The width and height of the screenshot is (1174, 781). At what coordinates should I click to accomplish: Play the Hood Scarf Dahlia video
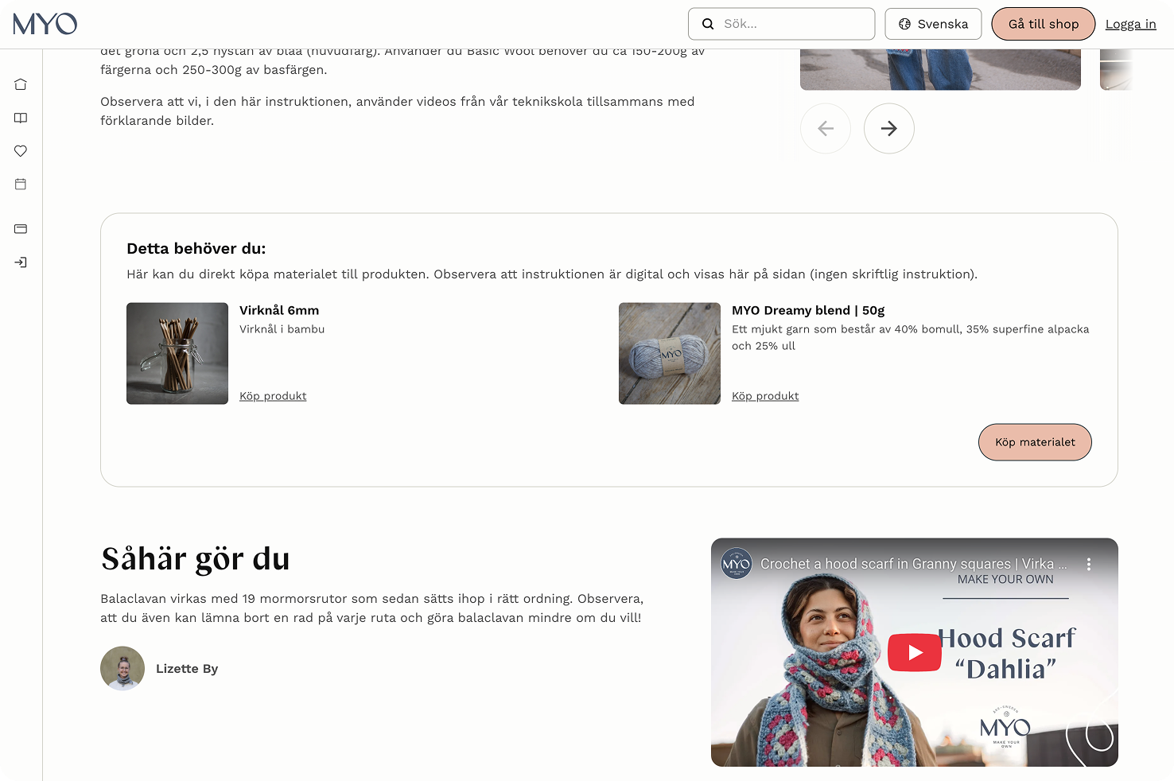pyautogui.click(x=915, y=652)
